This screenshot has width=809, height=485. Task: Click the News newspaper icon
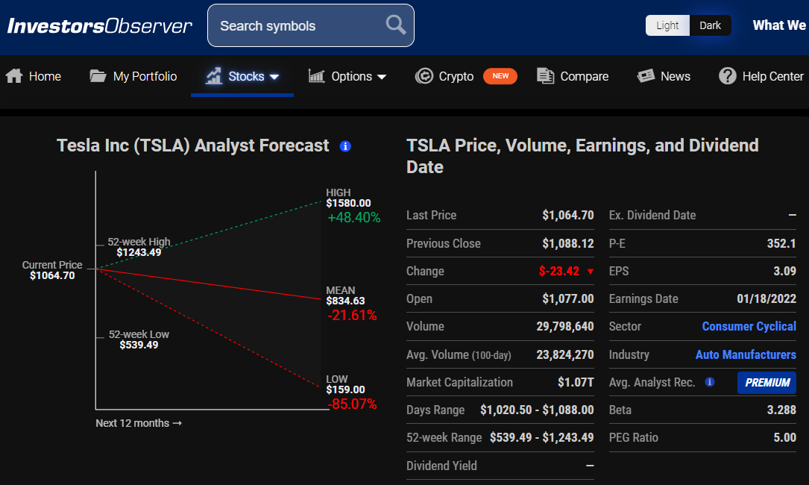646,76
